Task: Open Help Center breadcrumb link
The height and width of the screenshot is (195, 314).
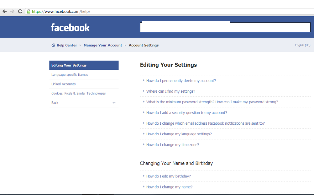Action: click(67, 45)
